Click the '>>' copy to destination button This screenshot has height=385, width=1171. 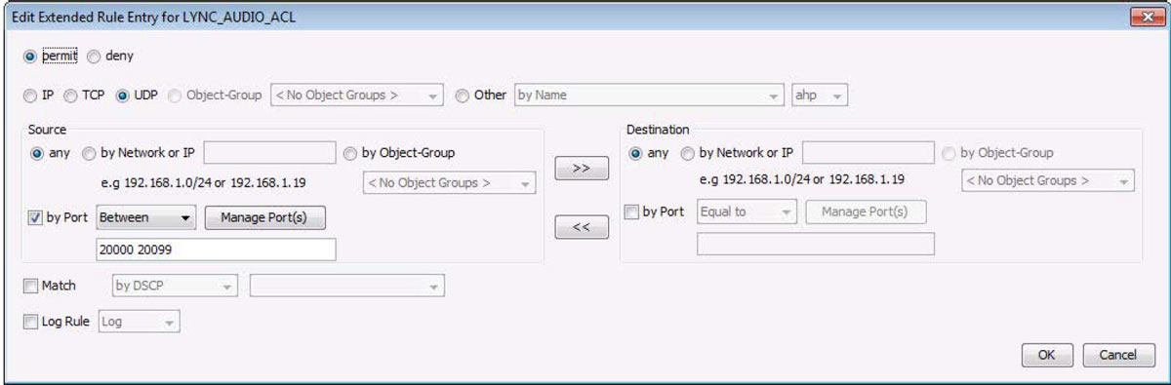(581, 168)
